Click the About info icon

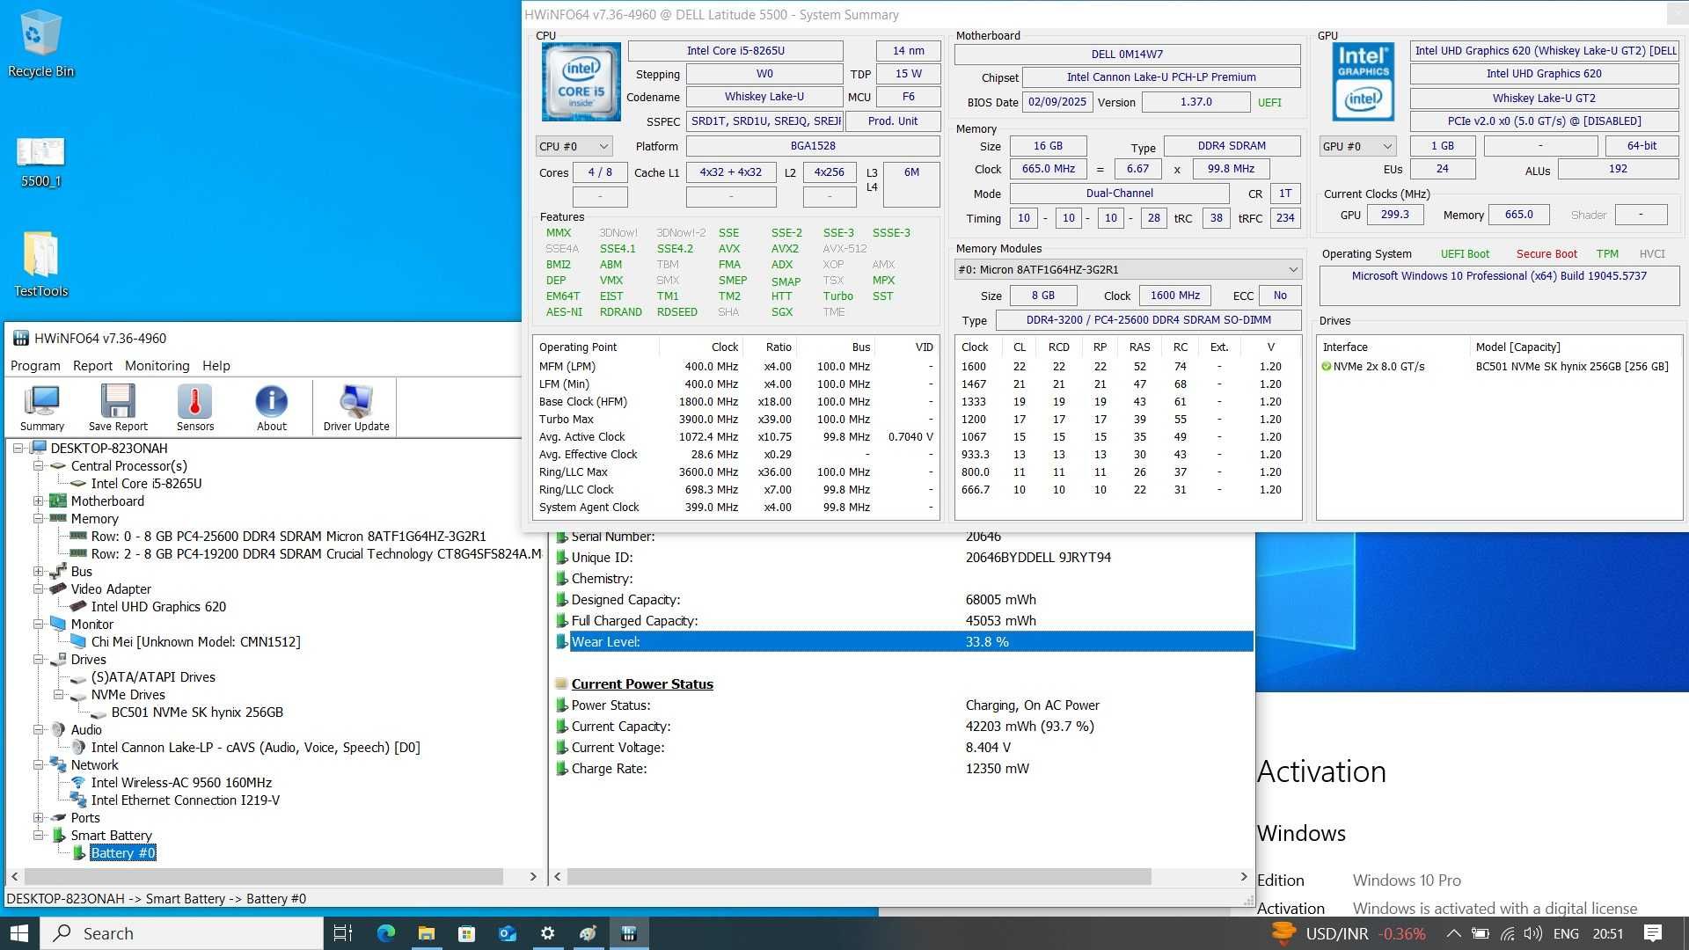[x=271, y=407]
